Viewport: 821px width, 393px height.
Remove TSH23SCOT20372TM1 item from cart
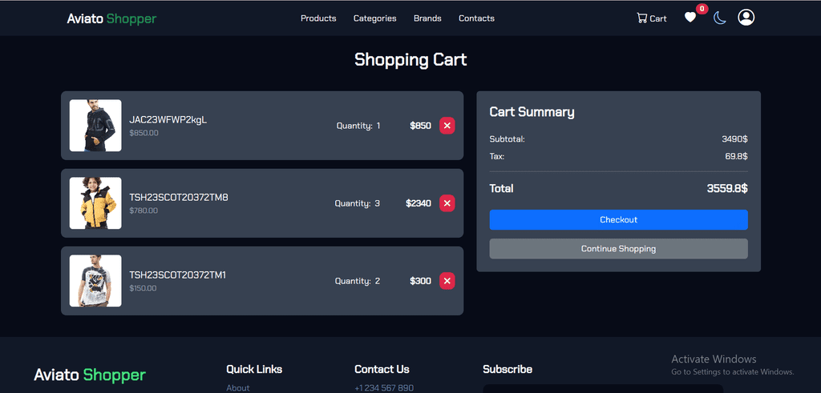click(x=447, y=281)
